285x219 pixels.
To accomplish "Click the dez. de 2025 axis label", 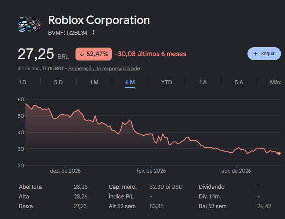I will pos(65,171).
